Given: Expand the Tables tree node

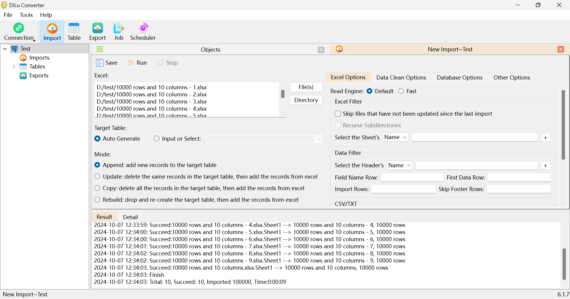Looking at the screenshot, I should [x=14, y=67].
